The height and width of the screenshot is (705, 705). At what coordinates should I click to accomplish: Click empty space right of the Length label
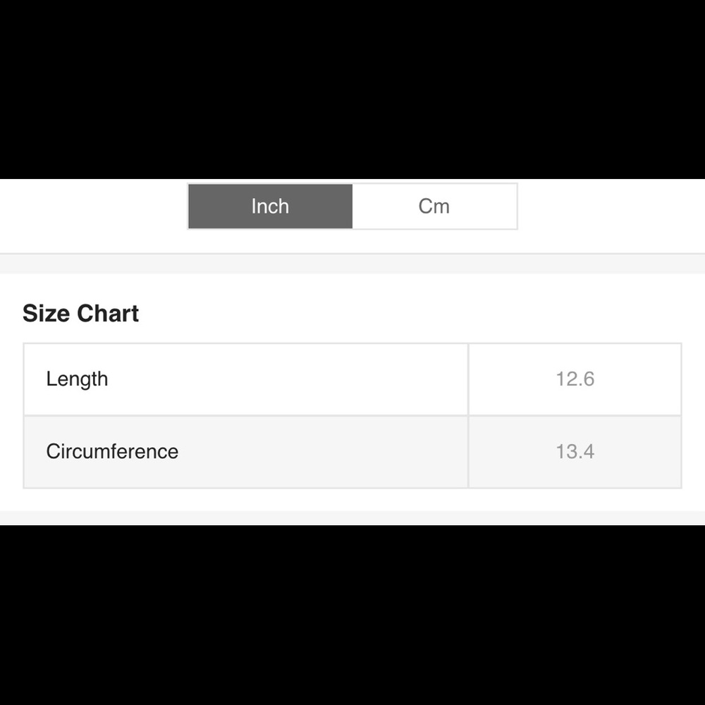tap(296, 379)
